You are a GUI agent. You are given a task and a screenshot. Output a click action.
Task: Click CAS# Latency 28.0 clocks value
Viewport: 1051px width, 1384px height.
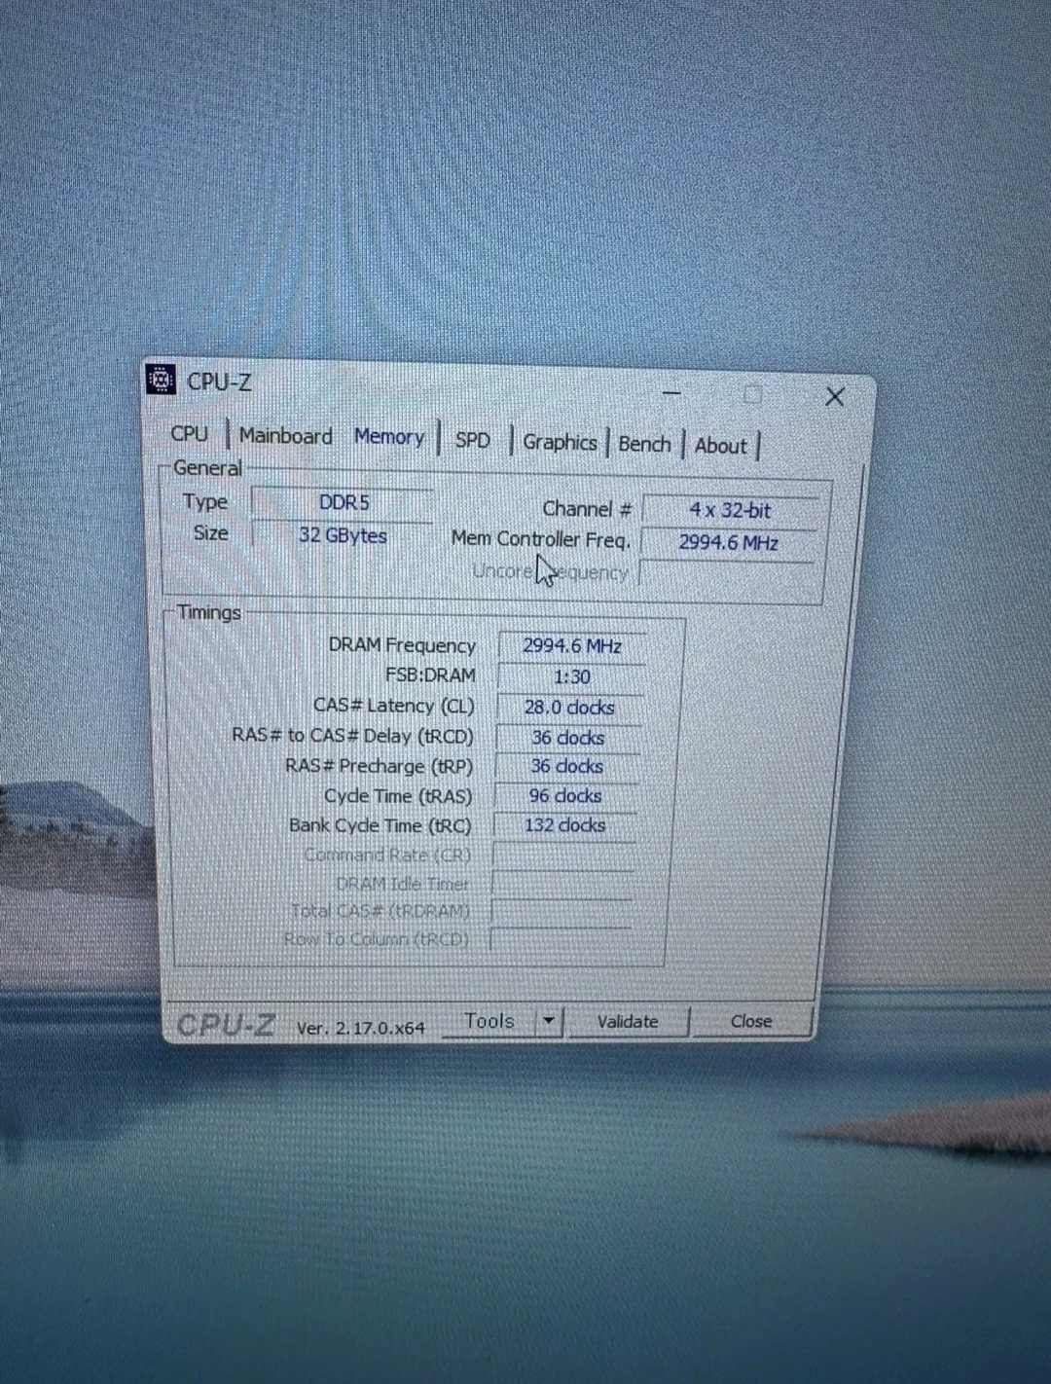coord(569,708)
